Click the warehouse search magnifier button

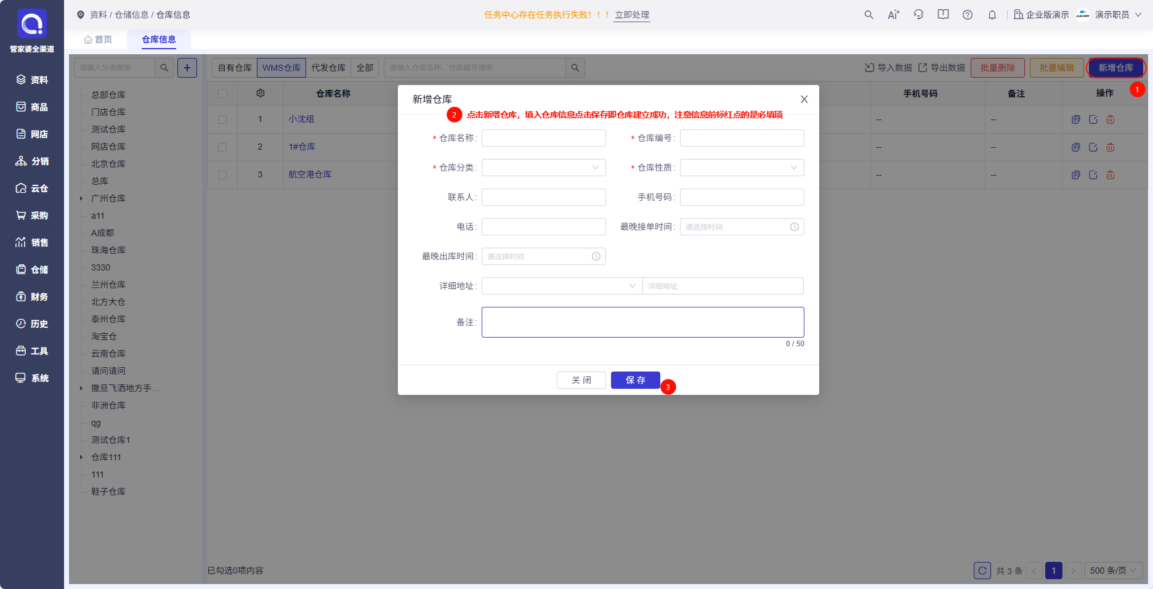tap(575, 68)
